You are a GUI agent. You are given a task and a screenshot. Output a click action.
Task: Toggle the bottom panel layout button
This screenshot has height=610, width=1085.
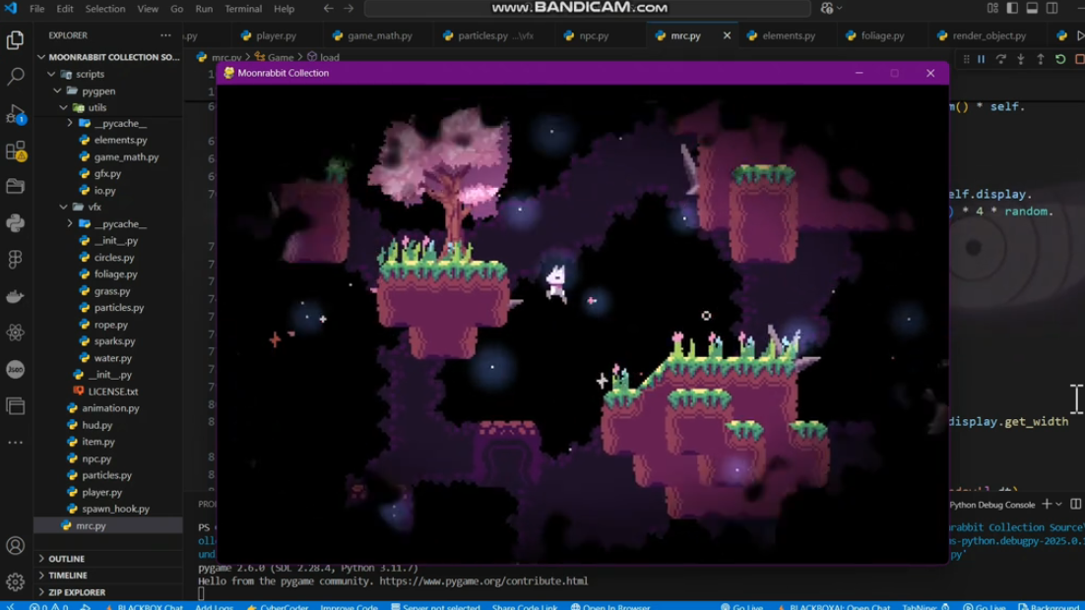coord(1032,9)
